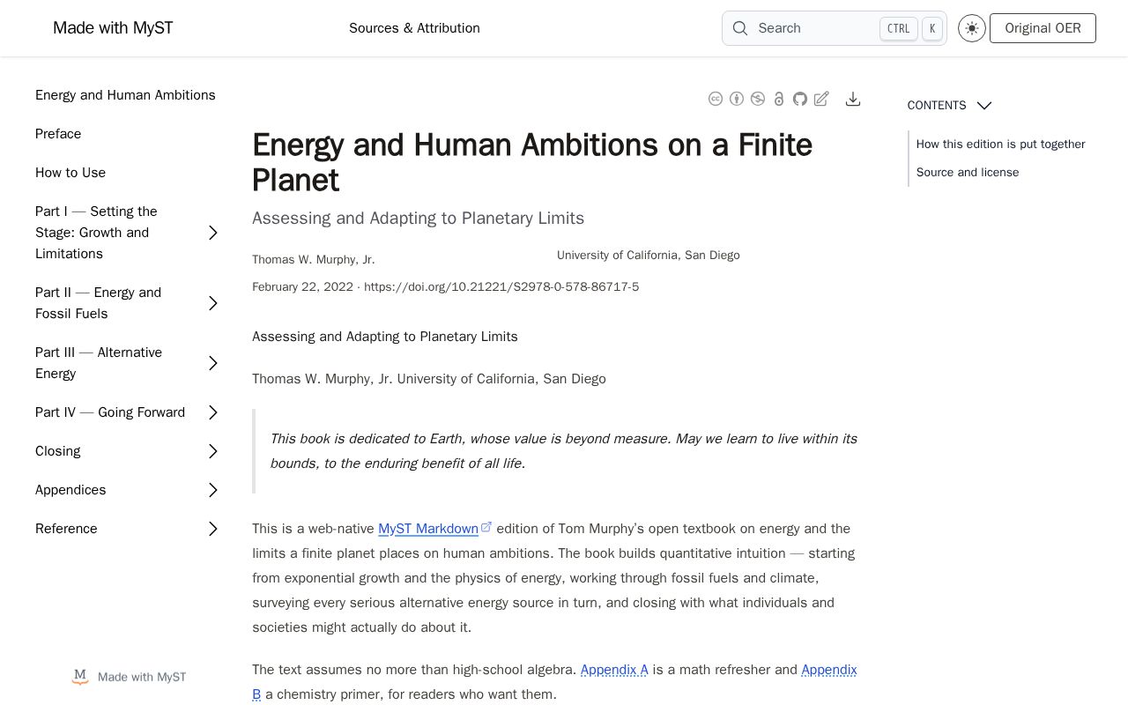Jump to How this edition is put together

point(1000,145)
